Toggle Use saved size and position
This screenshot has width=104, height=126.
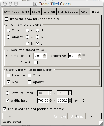pyautogui.click(x=5, y=109)
